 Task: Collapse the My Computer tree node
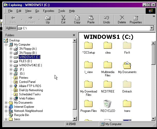(x=6, y=45)
